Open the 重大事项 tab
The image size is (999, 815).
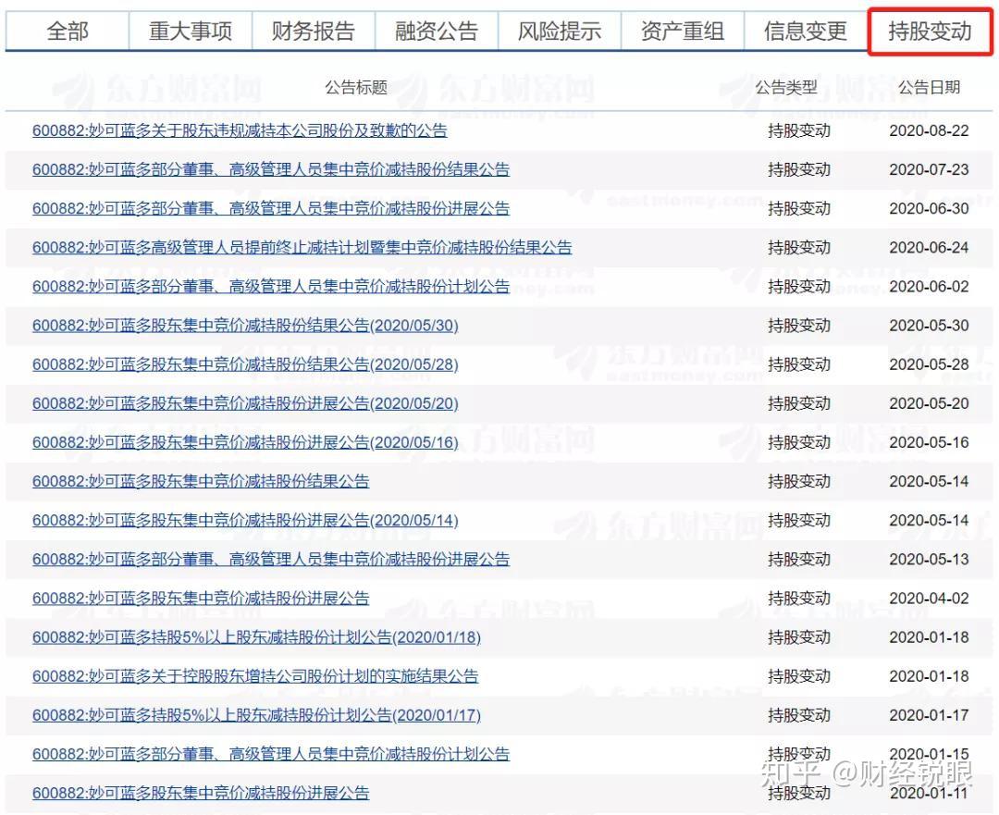click(191, 31)
